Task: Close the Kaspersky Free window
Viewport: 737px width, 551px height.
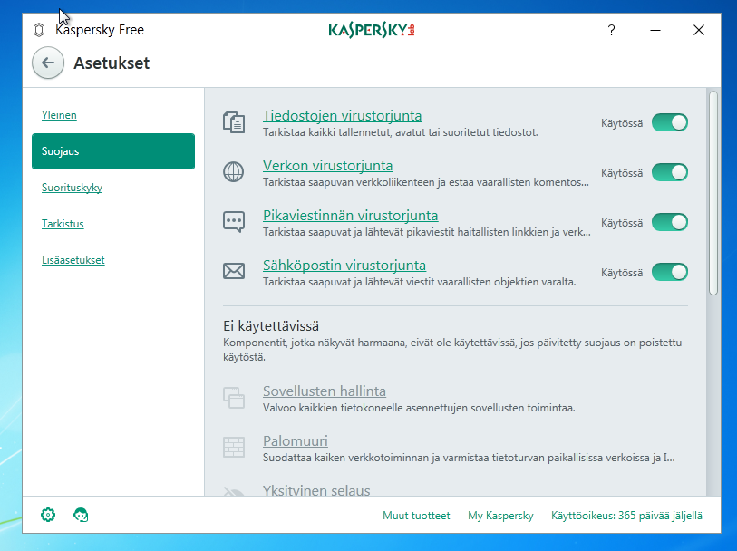Action: 698,30
